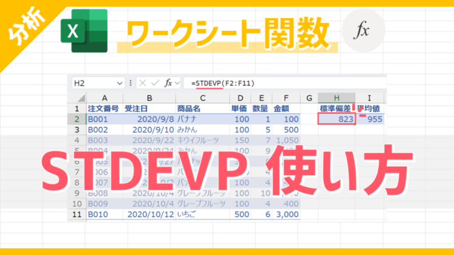Select column E header

point(262,98)
